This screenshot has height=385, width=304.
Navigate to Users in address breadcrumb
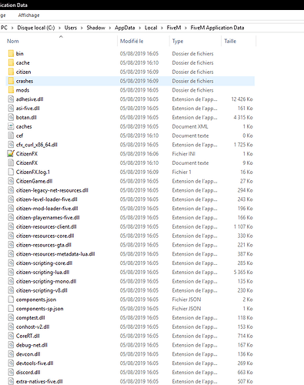coord(71,28)
